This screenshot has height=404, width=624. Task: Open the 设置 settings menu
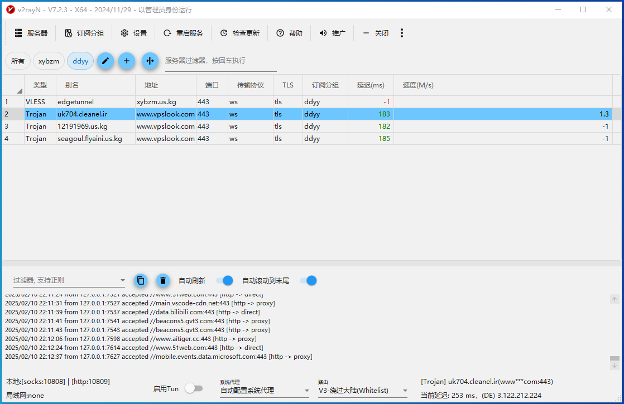[x=134, y=33]
